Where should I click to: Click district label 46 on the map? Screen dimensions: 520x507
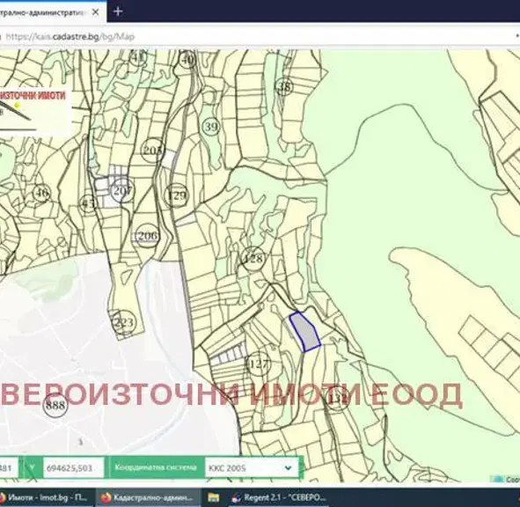click(41, 193)
